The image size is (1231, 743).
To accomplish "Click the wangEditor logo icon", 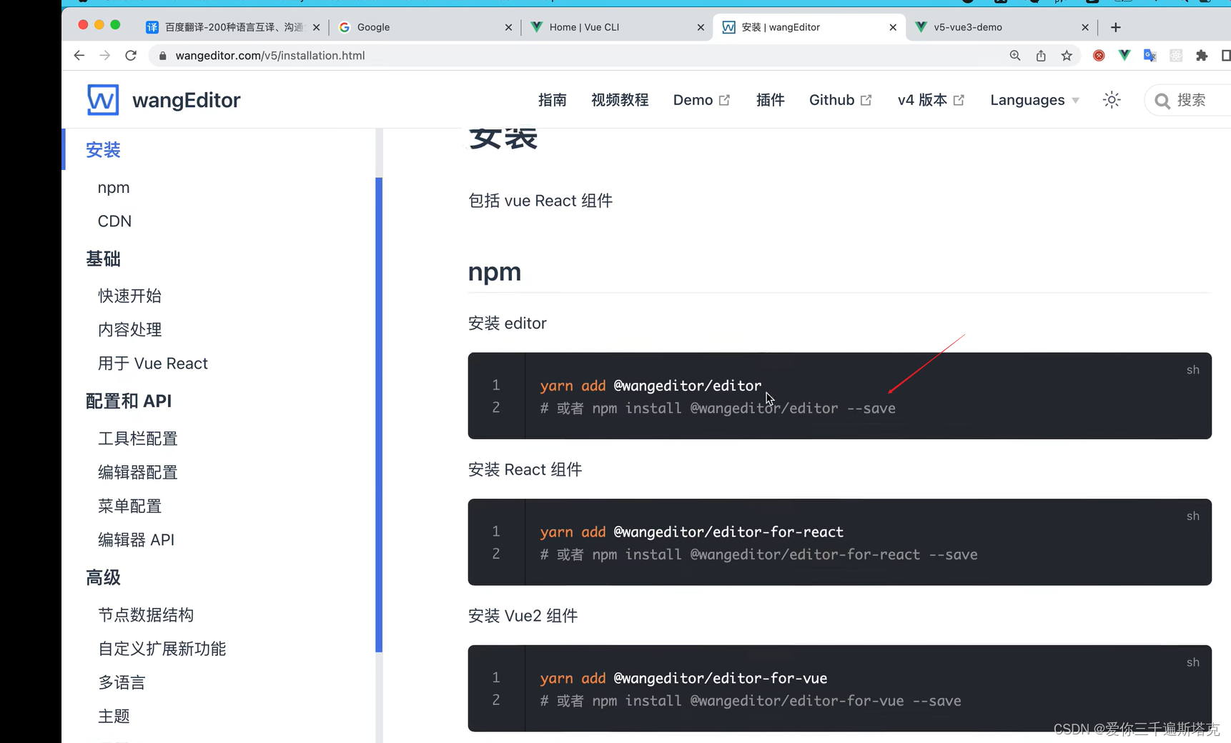I will 102,99.
